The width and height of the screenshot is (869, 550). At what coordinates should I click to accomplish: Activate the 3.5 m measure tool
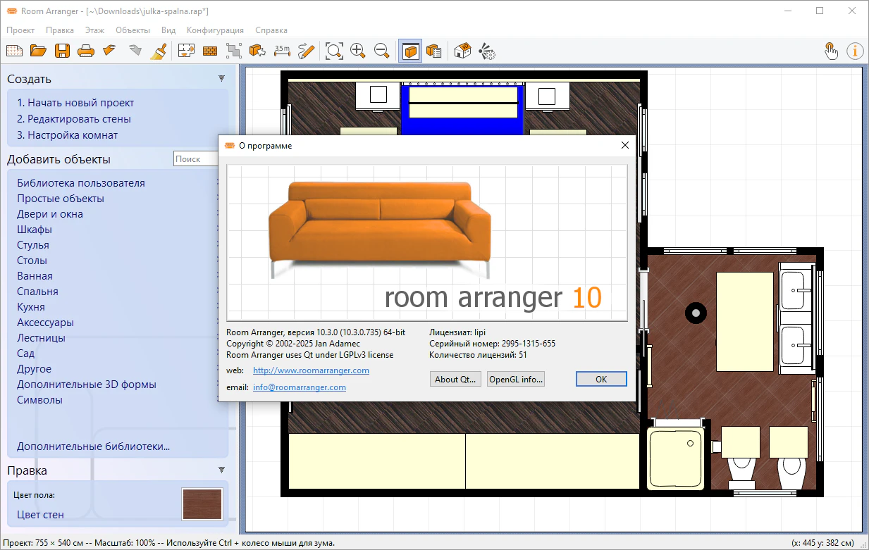(282, 51)
